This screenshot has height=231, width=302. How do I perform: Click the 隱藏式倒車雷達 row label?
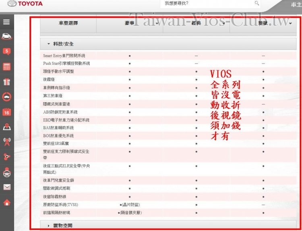pyautogui.click(x=56, y=104)
